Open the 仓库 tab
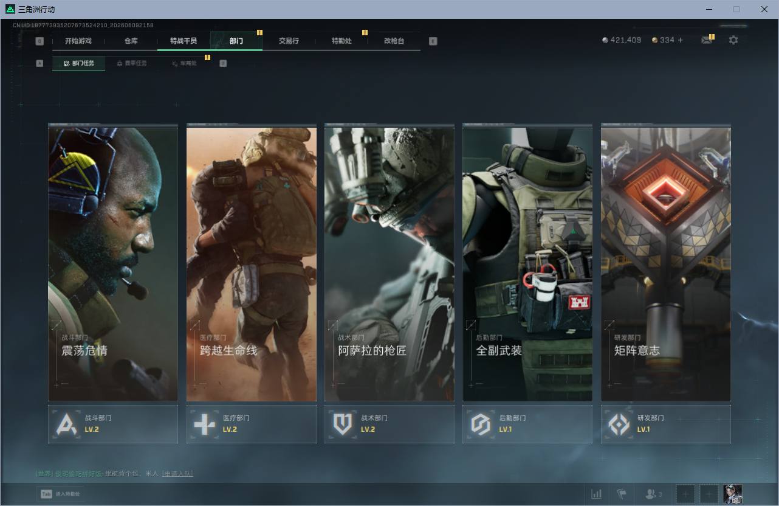Screen dimensions: 779x506 click(131, 41)
